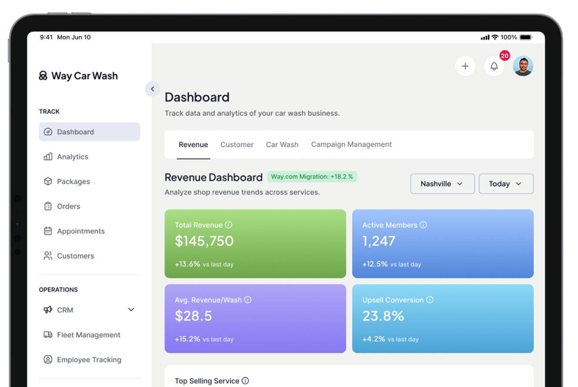Tap the battery icon in status bar
Viewport: 578px width, 387px height.
[x=526, y=37]
